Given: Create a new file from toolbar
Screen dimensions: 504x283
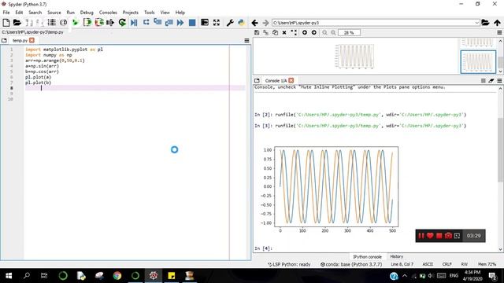Looking at the screenshot, I should [6, 23].
